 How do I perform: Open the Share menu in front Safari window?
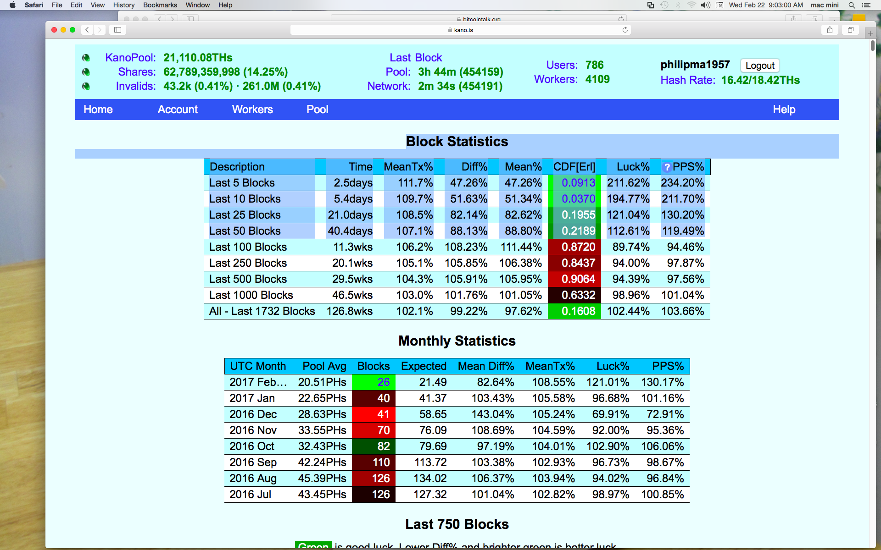[830, 30]
